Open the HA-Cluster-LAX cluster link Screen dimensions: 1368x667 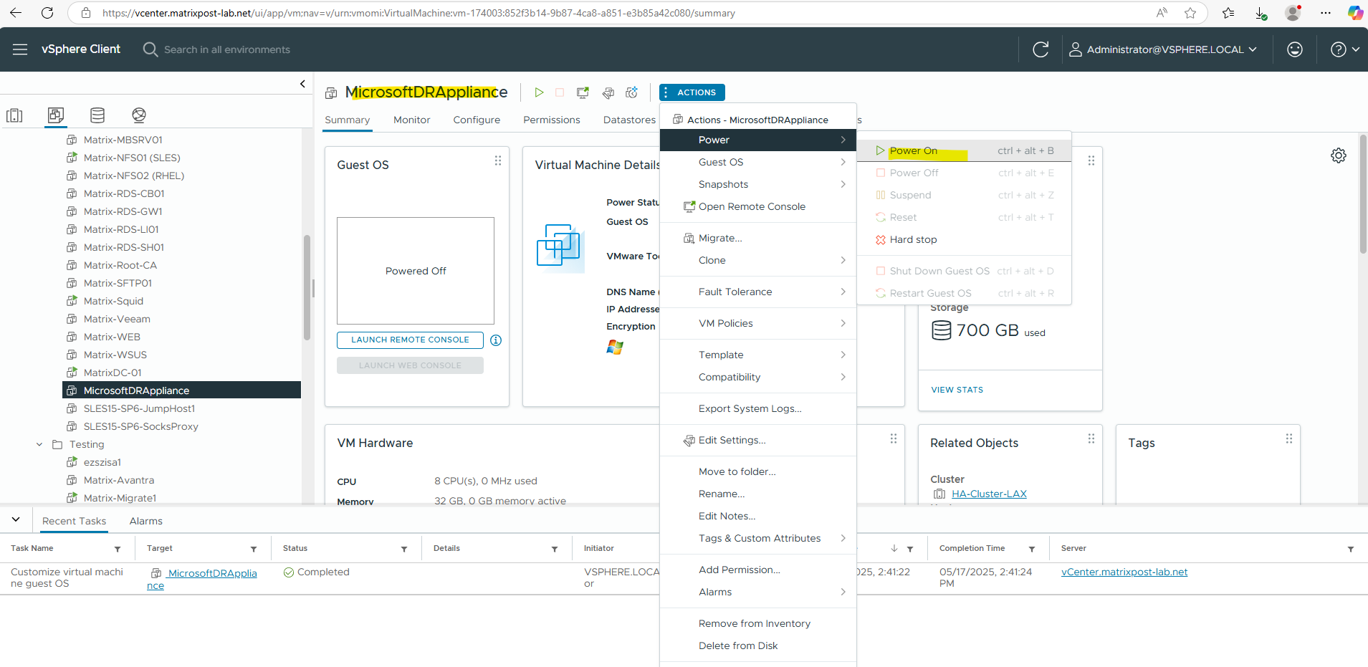[x=989, y=494]
